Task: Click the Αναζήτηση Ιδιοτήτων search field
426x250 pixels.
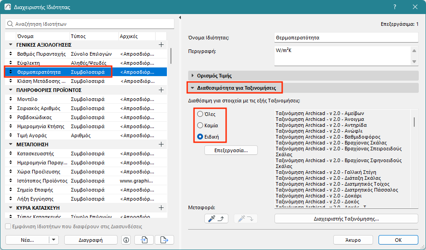Action: pos(90,24)
